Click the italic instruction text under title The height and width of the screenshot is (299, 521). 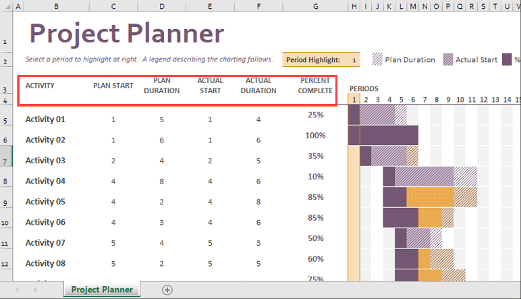pos(149,59)
